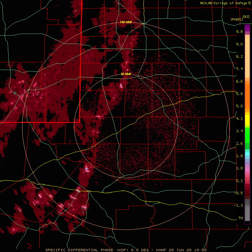Image resolution: width=252 pixels, height=252 pixels.
Task: Click the SPECIFIC DIFFERENTIAL PHASE (KDP) caption
Action: (x=87, y=250)
